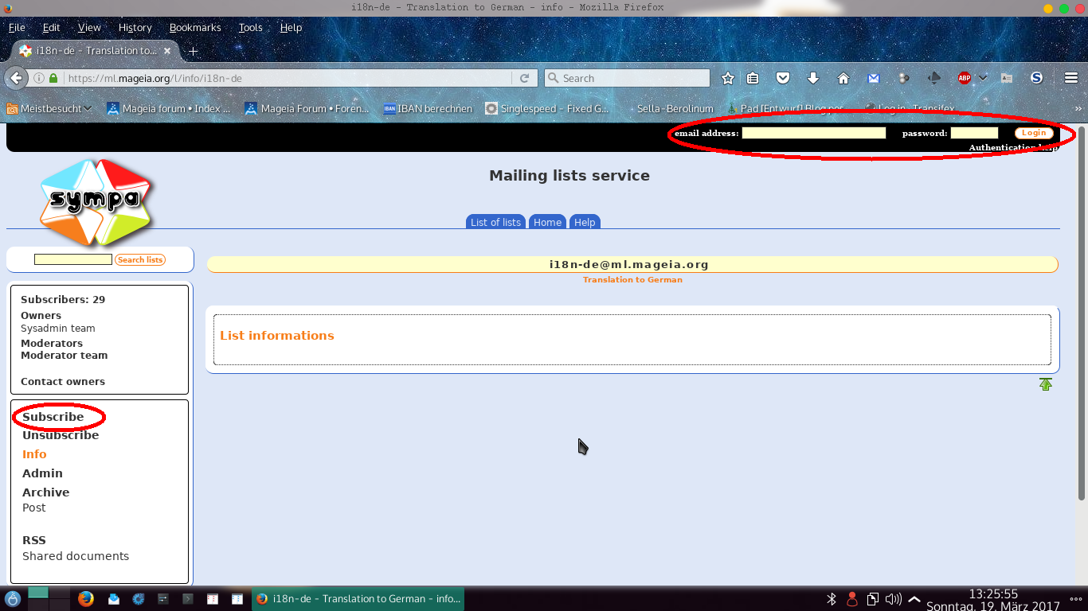Switch to the List of lists tab
Image resolution: width=1088 pixels, height=611 pixels.
pyautogui.click(x=495, y=222)
